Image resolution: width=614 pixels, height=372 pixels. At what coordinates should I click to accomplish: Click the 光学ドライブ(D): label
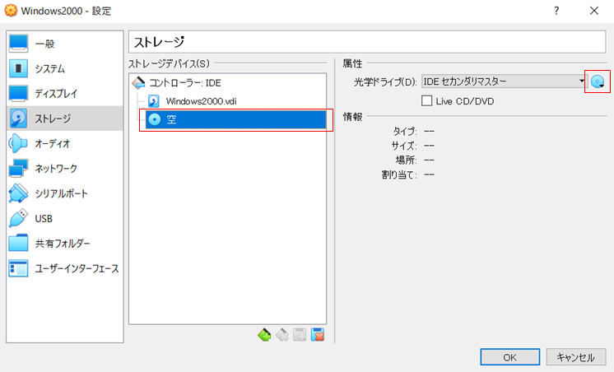(385, 82)
